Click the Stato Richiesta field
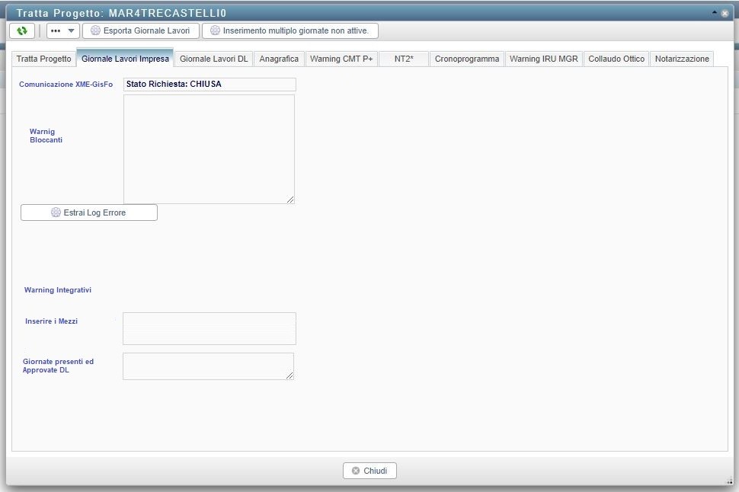 click(x=210, y=85)
